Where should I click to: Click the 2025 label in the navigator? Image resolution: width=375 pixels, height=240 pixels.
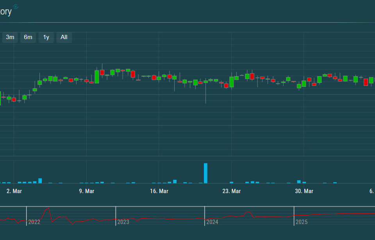point(301,222)
